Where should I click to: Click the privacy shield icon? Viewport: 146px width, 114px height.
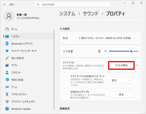[7, 101]
